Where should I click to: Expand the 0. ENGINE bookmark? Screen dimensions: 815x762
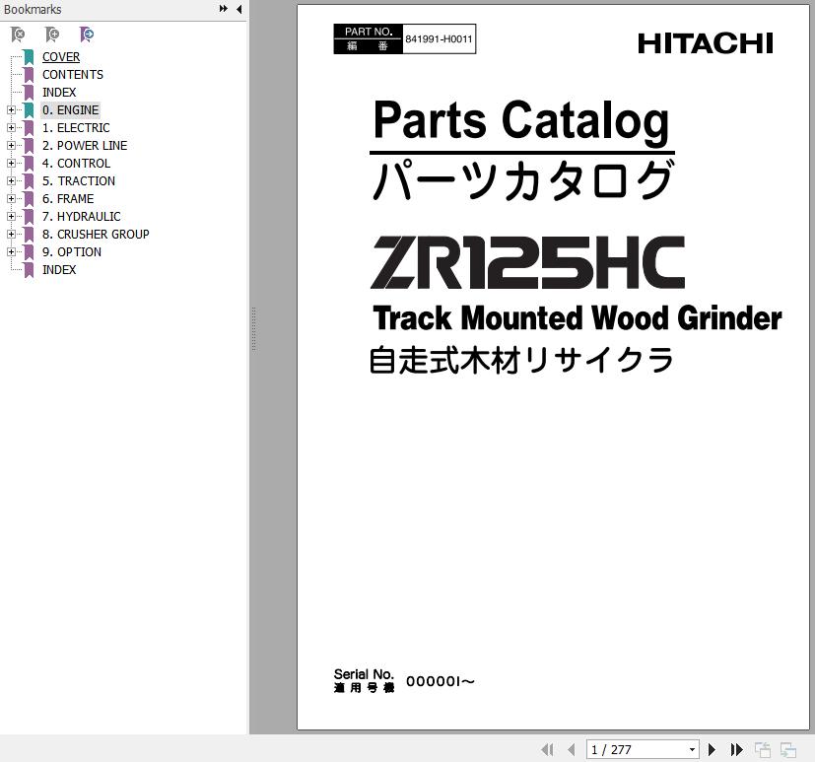tap(11, 110)
